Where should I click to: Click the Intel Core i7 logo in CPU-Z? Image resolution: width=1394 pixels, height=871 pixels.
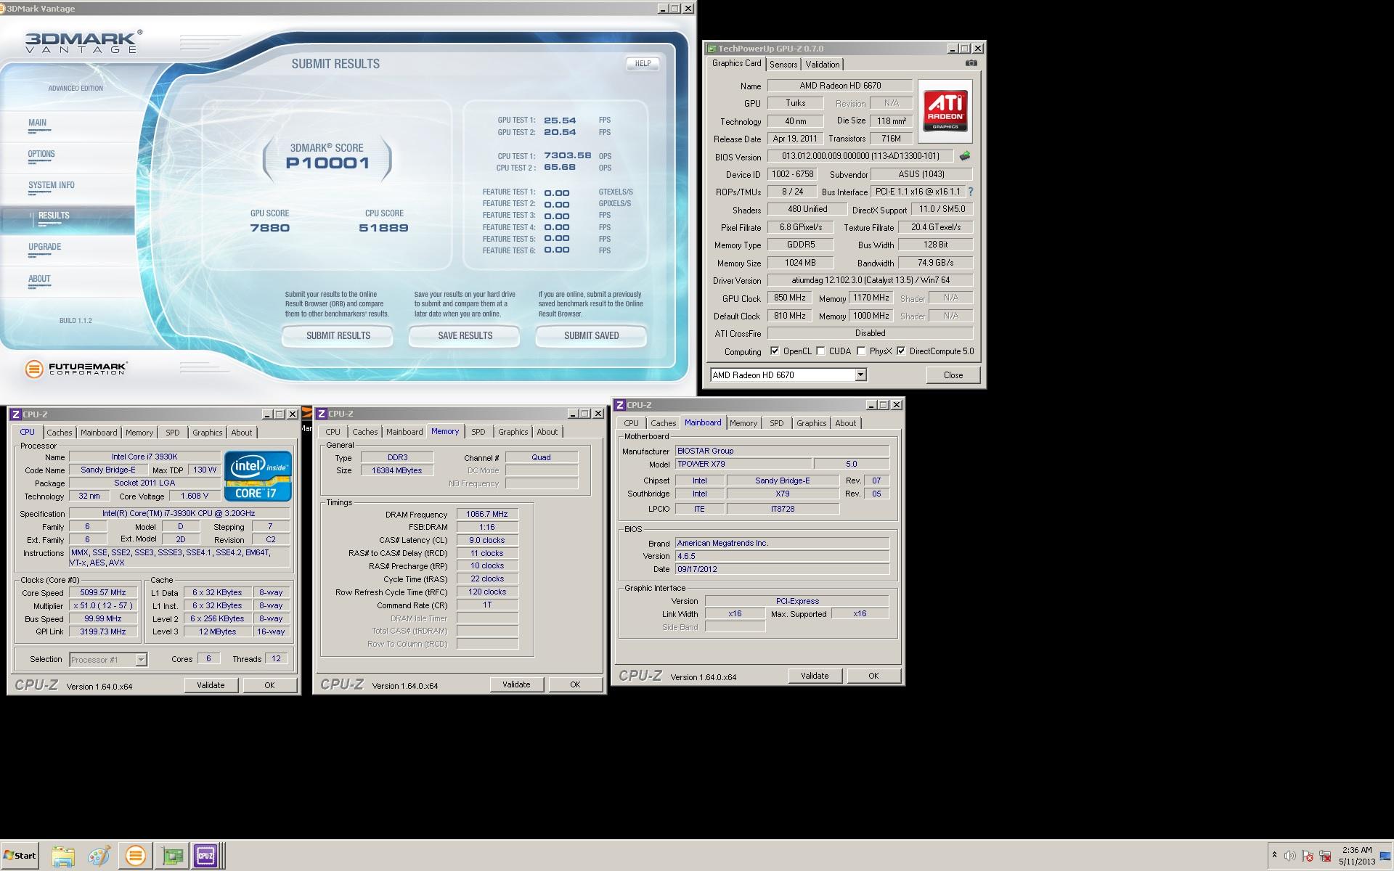258,476
